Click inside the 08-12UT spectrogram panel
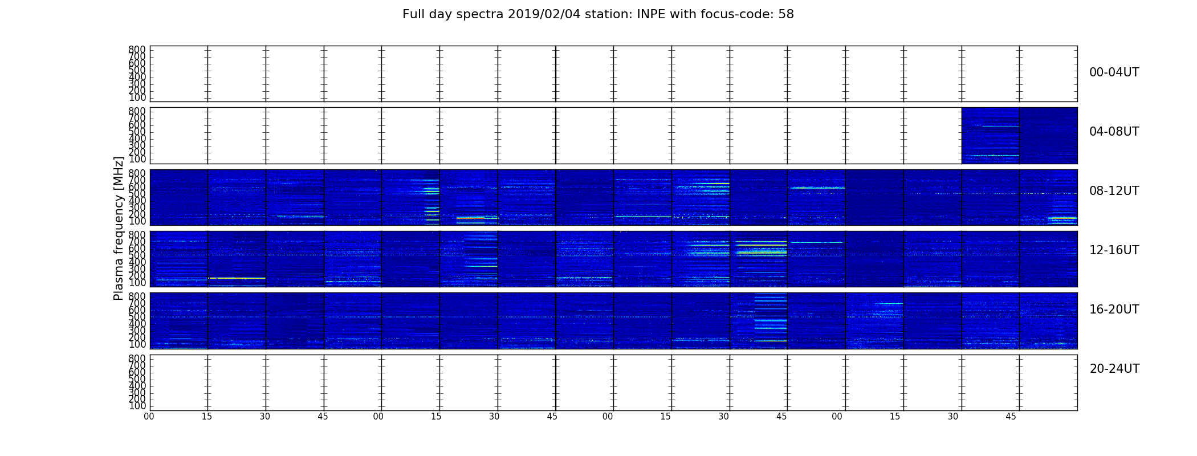This screenshot has width=1197, height=456. [x=613, y=197]
